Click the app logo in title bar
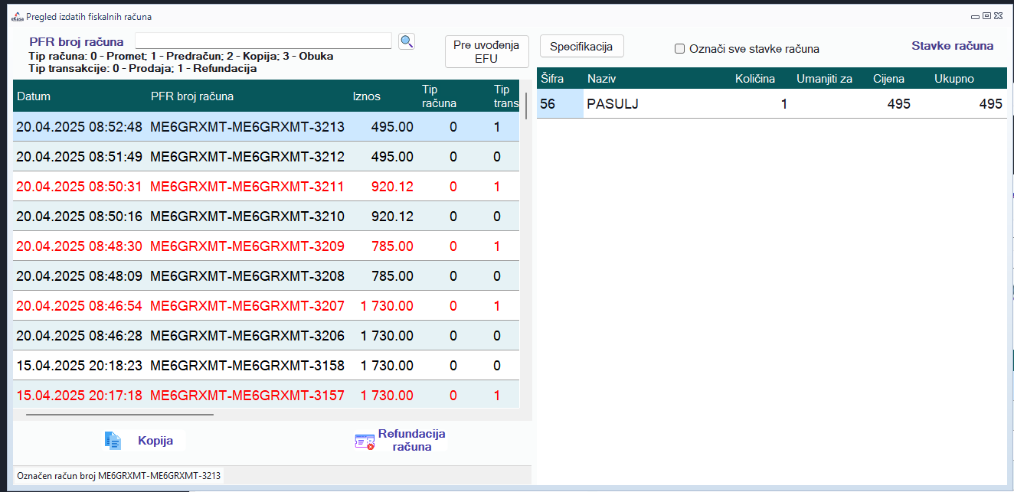 pyautogui.click(x=18, y=16)
